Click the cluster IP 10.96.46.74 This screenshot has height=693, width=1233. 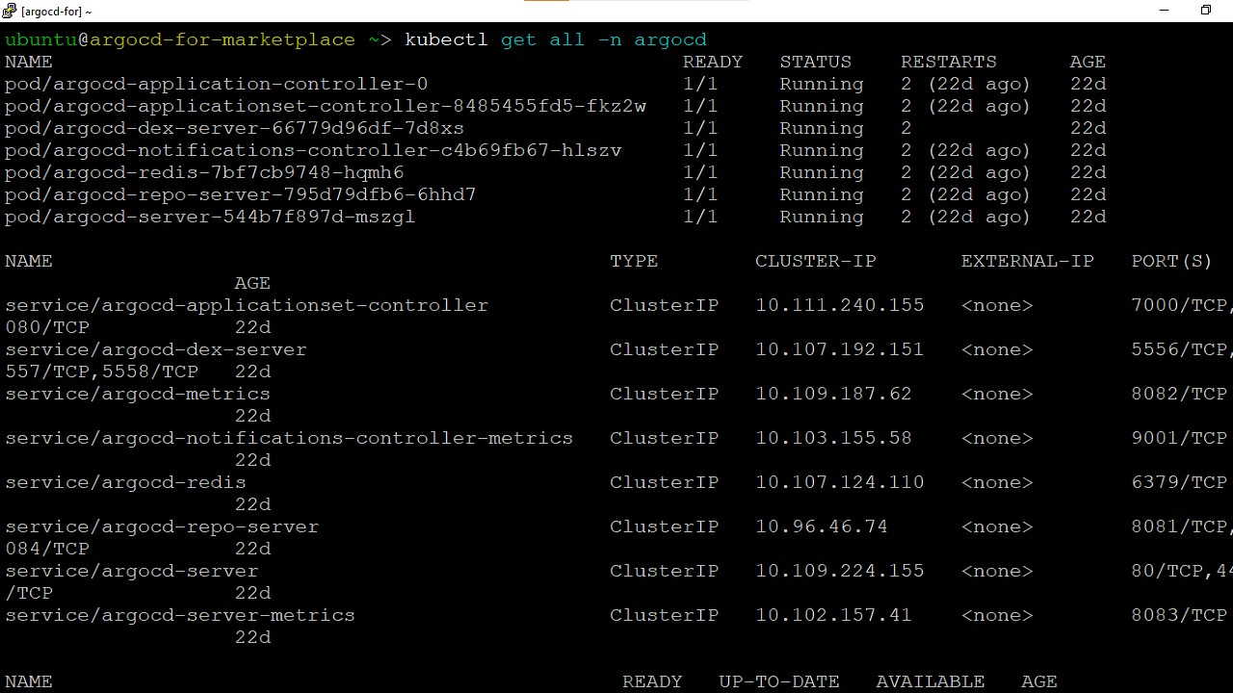click(822, 526)
